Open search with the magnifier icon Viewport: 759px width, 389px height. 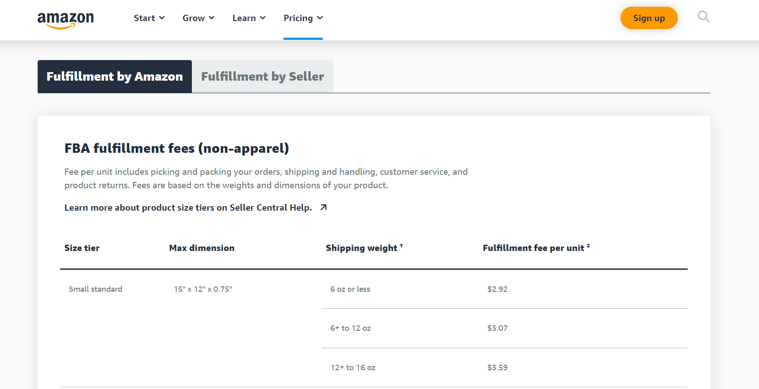[703, 17]
